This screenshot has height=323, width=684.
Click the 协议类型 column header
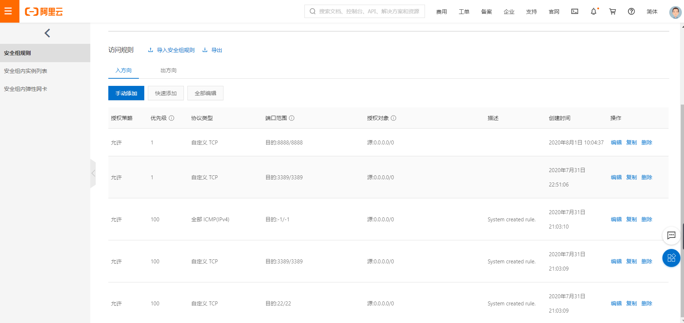click(202, 118)
